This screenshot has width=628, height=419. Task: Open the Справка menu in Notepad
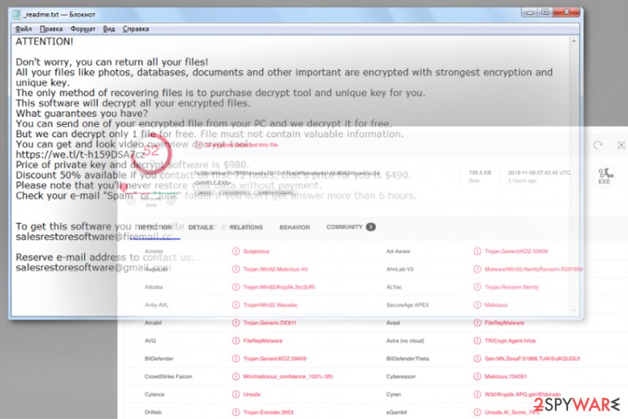point(136,28)
